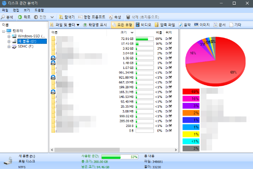Image resolution: width=253 pixels, height=169 pixels.
Task: Click the magenta 16% legend swatch
Action: pyautogui.click(x=191, y=98)
